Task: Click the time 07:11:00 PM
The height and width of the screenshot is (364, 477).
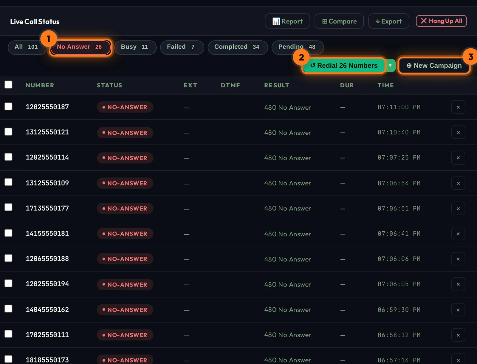Action: click(399, 107)
